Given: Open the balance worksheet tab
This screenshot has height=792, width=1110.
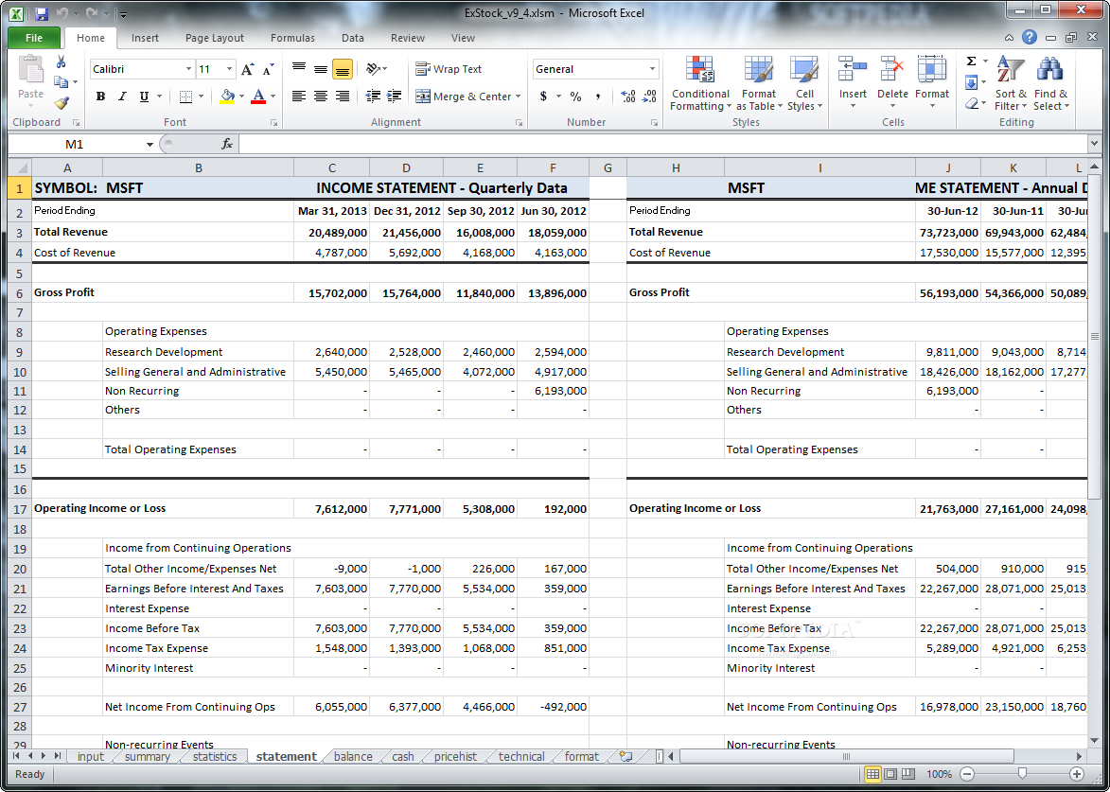Looking at the screenshot, I should point(353,757).
